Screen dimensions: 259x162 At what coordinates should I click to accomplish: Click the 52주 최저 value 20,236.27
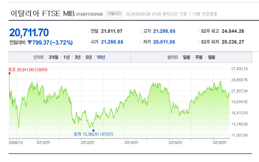click(x=233, y=42)
